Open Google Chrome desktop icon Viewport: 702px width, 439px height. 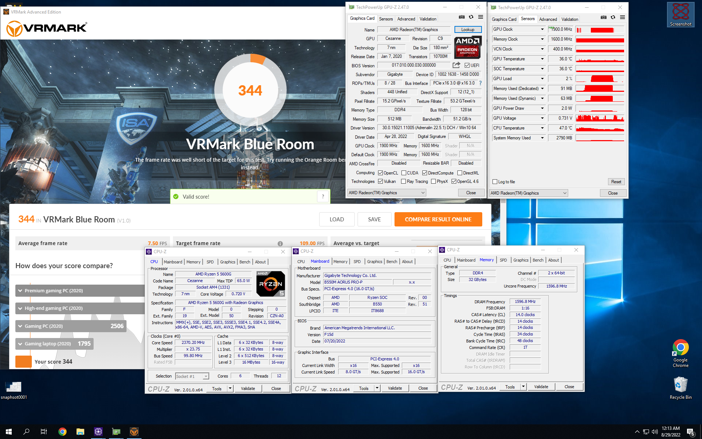[680, 353]
